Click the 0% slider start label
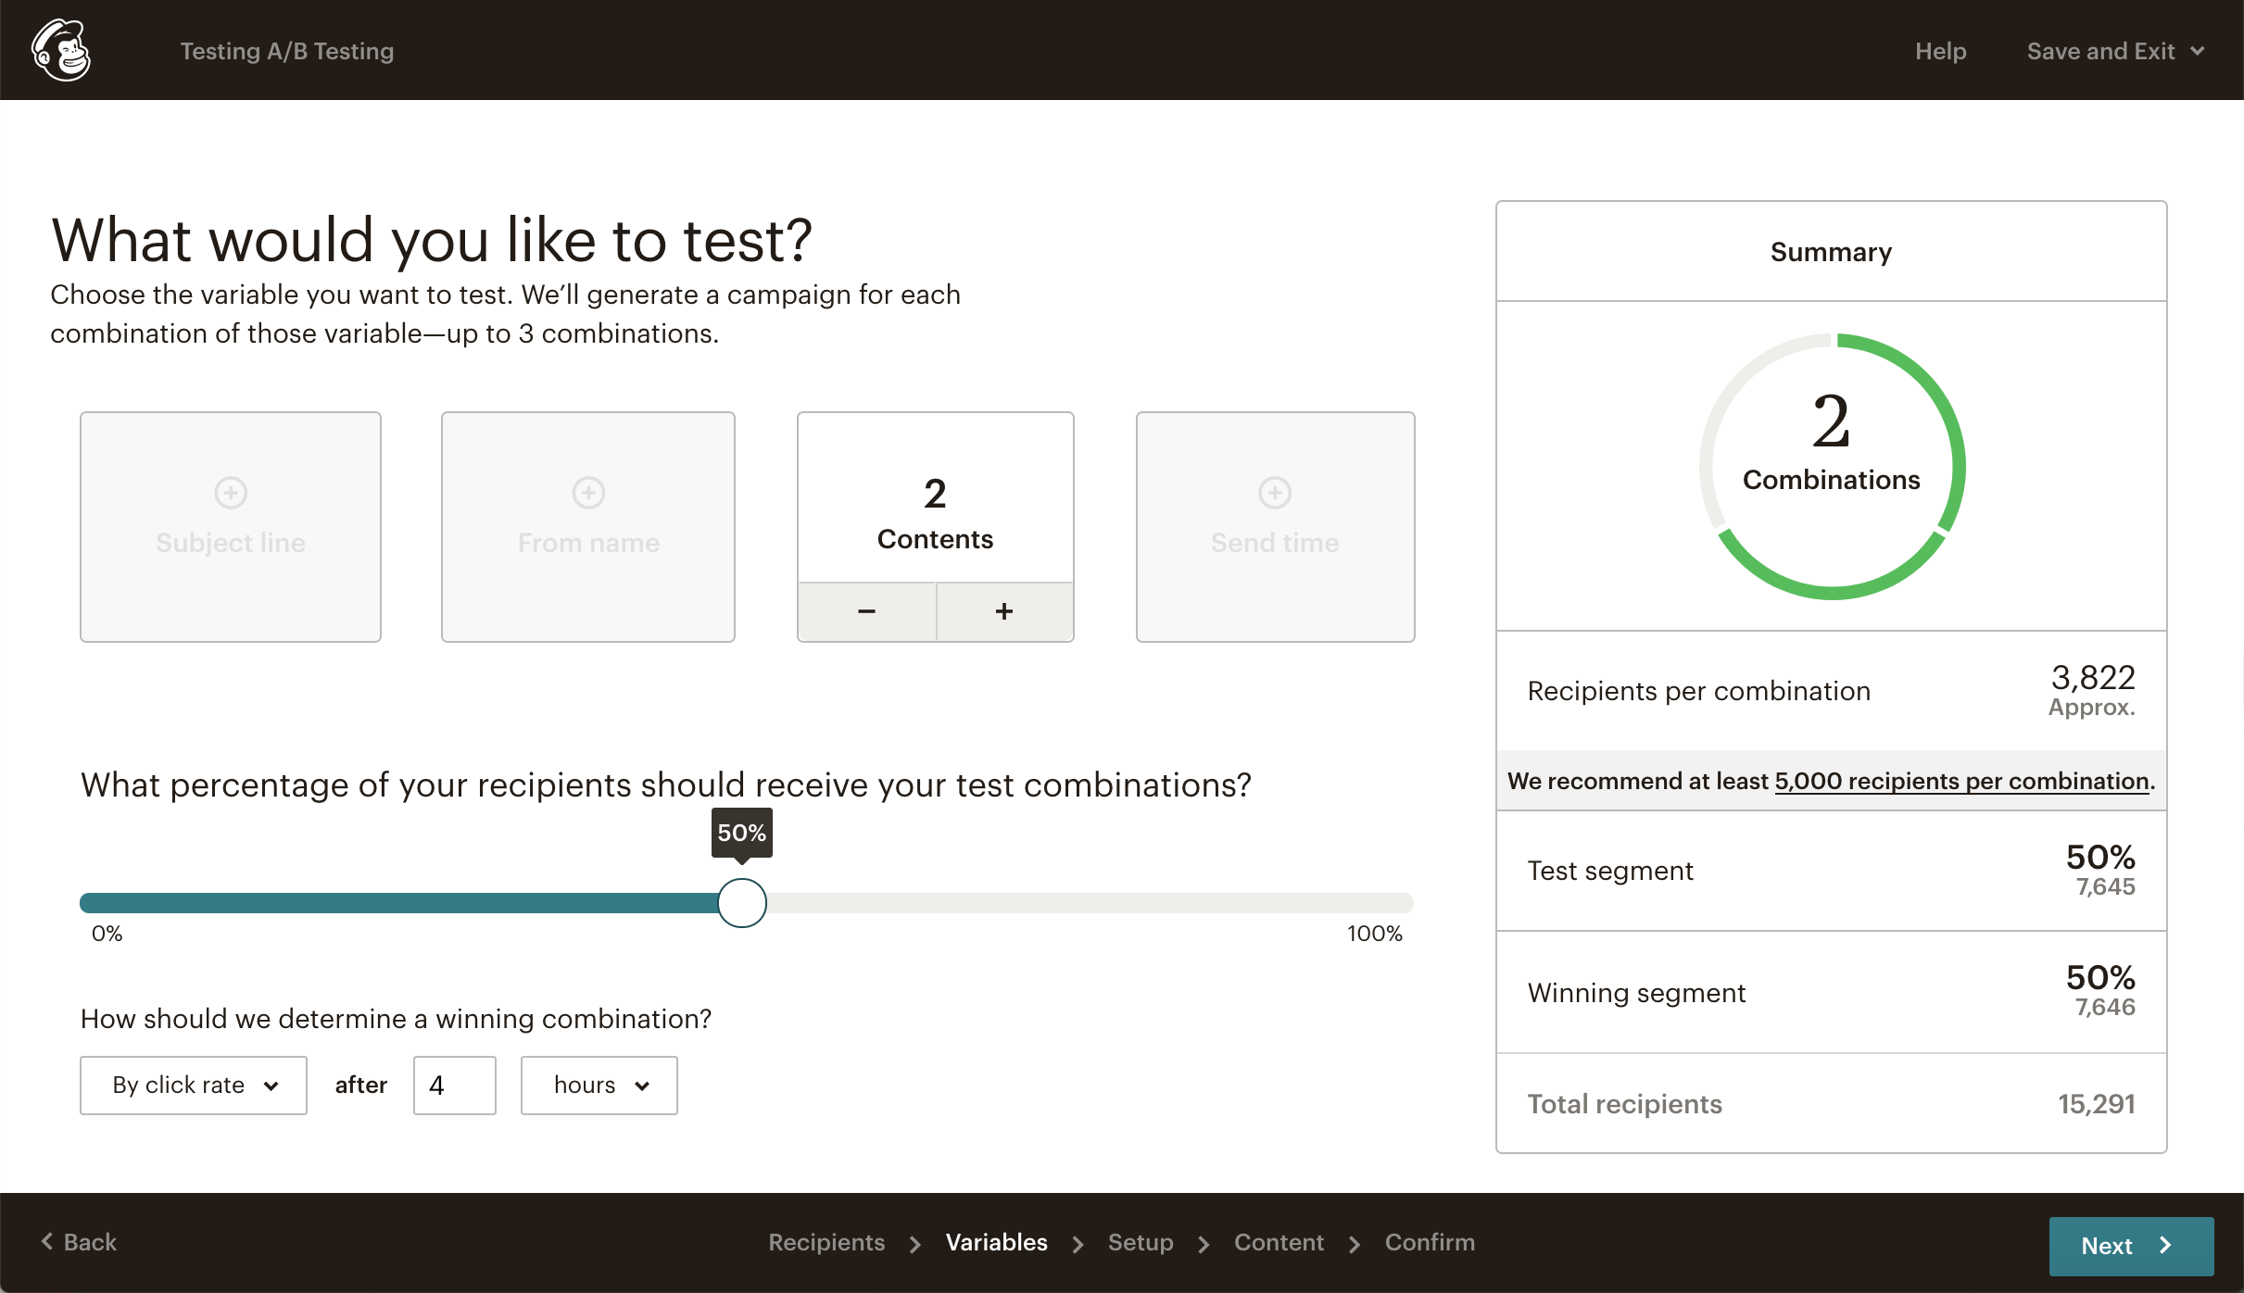This screenshot has width=2244, height=1293. pyautogui.click(x=107, y=934)
